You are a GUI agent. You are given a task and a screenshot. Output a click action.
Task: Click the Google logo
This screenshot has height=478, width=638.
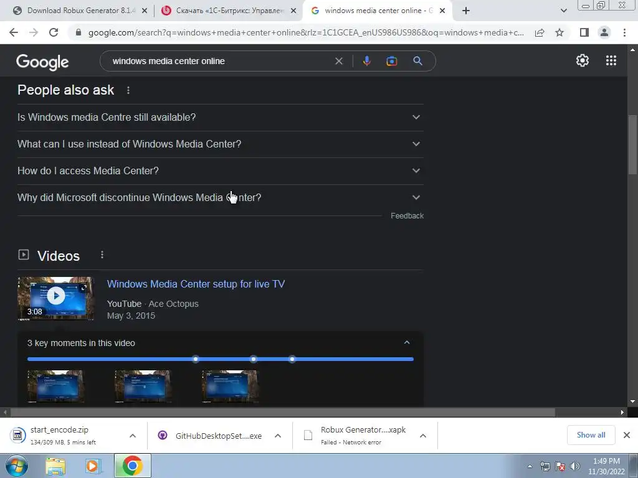pos(42,62)
